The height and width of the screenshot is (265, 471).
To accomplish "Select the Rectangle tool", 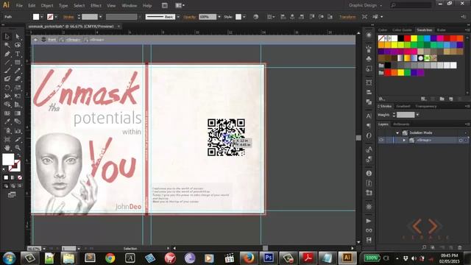I will coord(18,63).
